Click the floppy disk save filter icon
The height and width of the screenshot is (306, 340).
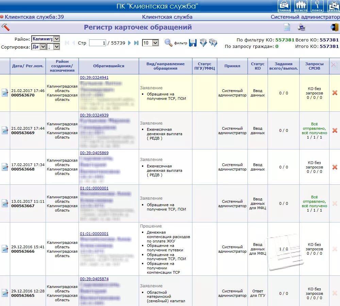pyautogui.click(x=192, y=43)
